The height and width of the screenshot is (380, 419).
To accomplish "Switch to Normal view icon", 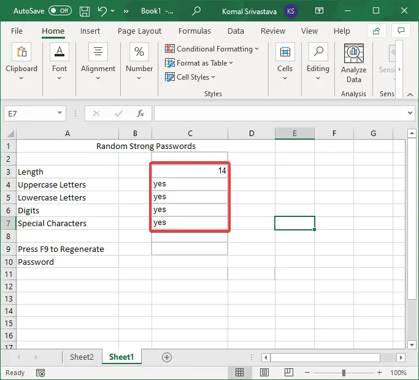I will click(x=239, y=373).
